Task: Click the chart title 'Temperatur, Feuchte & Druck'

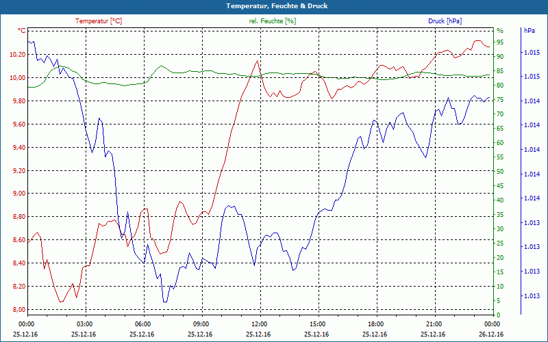Action: point(277,6)
